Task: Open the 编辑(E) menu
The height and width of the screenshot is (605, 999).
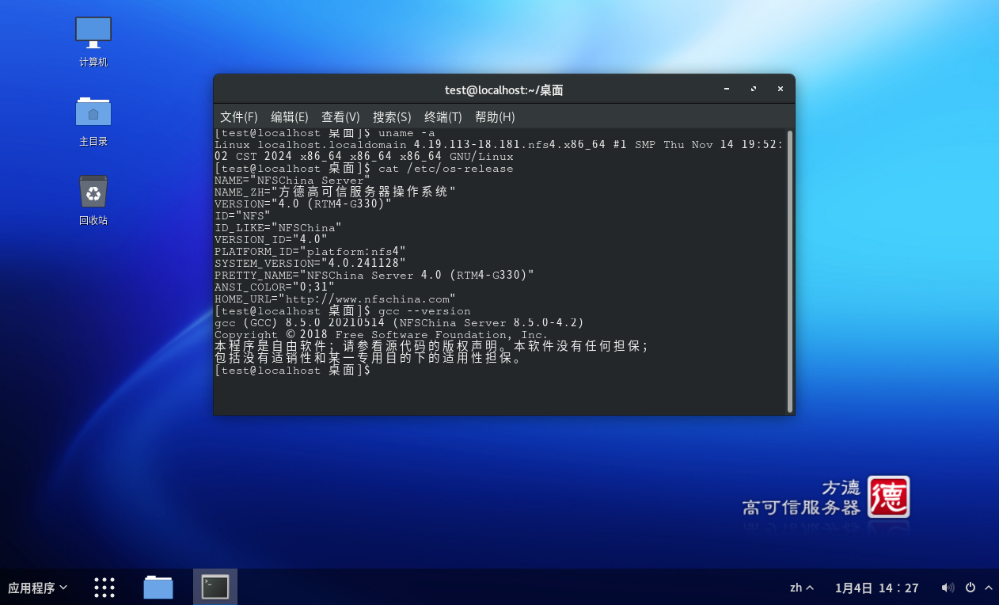Action: click(289, 116)
